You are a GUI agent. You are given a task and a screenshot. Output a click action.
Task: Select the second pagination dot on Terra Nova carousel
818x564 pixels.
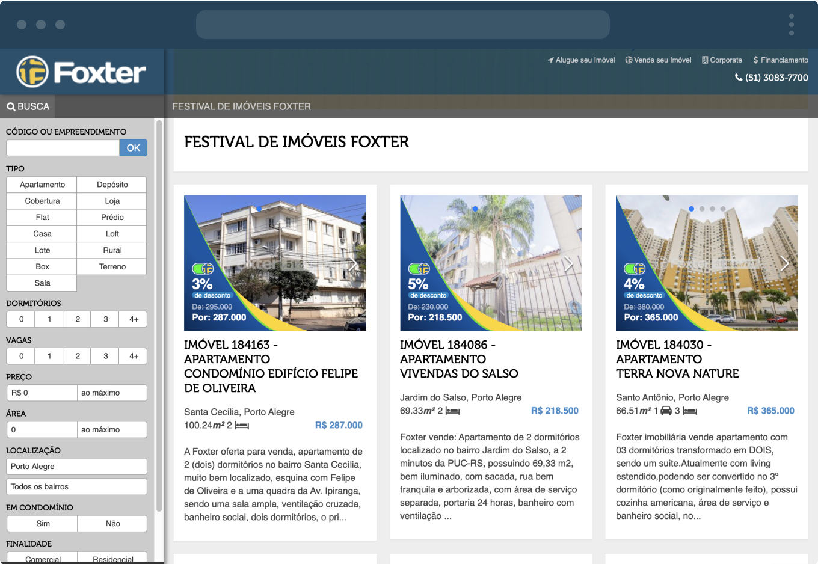click(x=701, y=209)
